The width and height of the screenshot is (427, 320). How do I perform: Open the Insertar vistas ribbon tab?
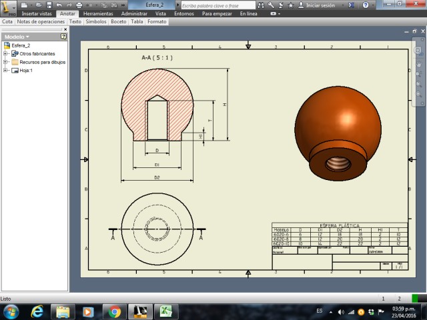pyautogui.click(x=36, y=13)
